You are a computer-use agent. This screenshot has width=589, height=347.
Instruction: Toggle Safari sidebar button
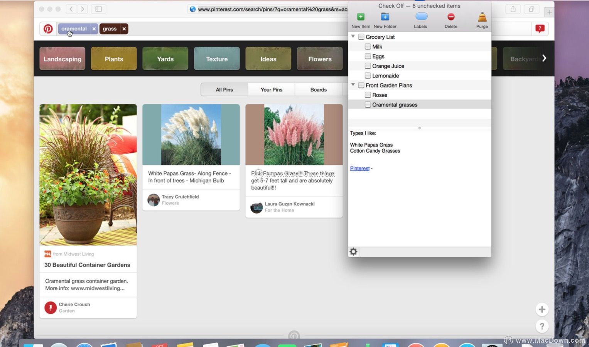99,9
